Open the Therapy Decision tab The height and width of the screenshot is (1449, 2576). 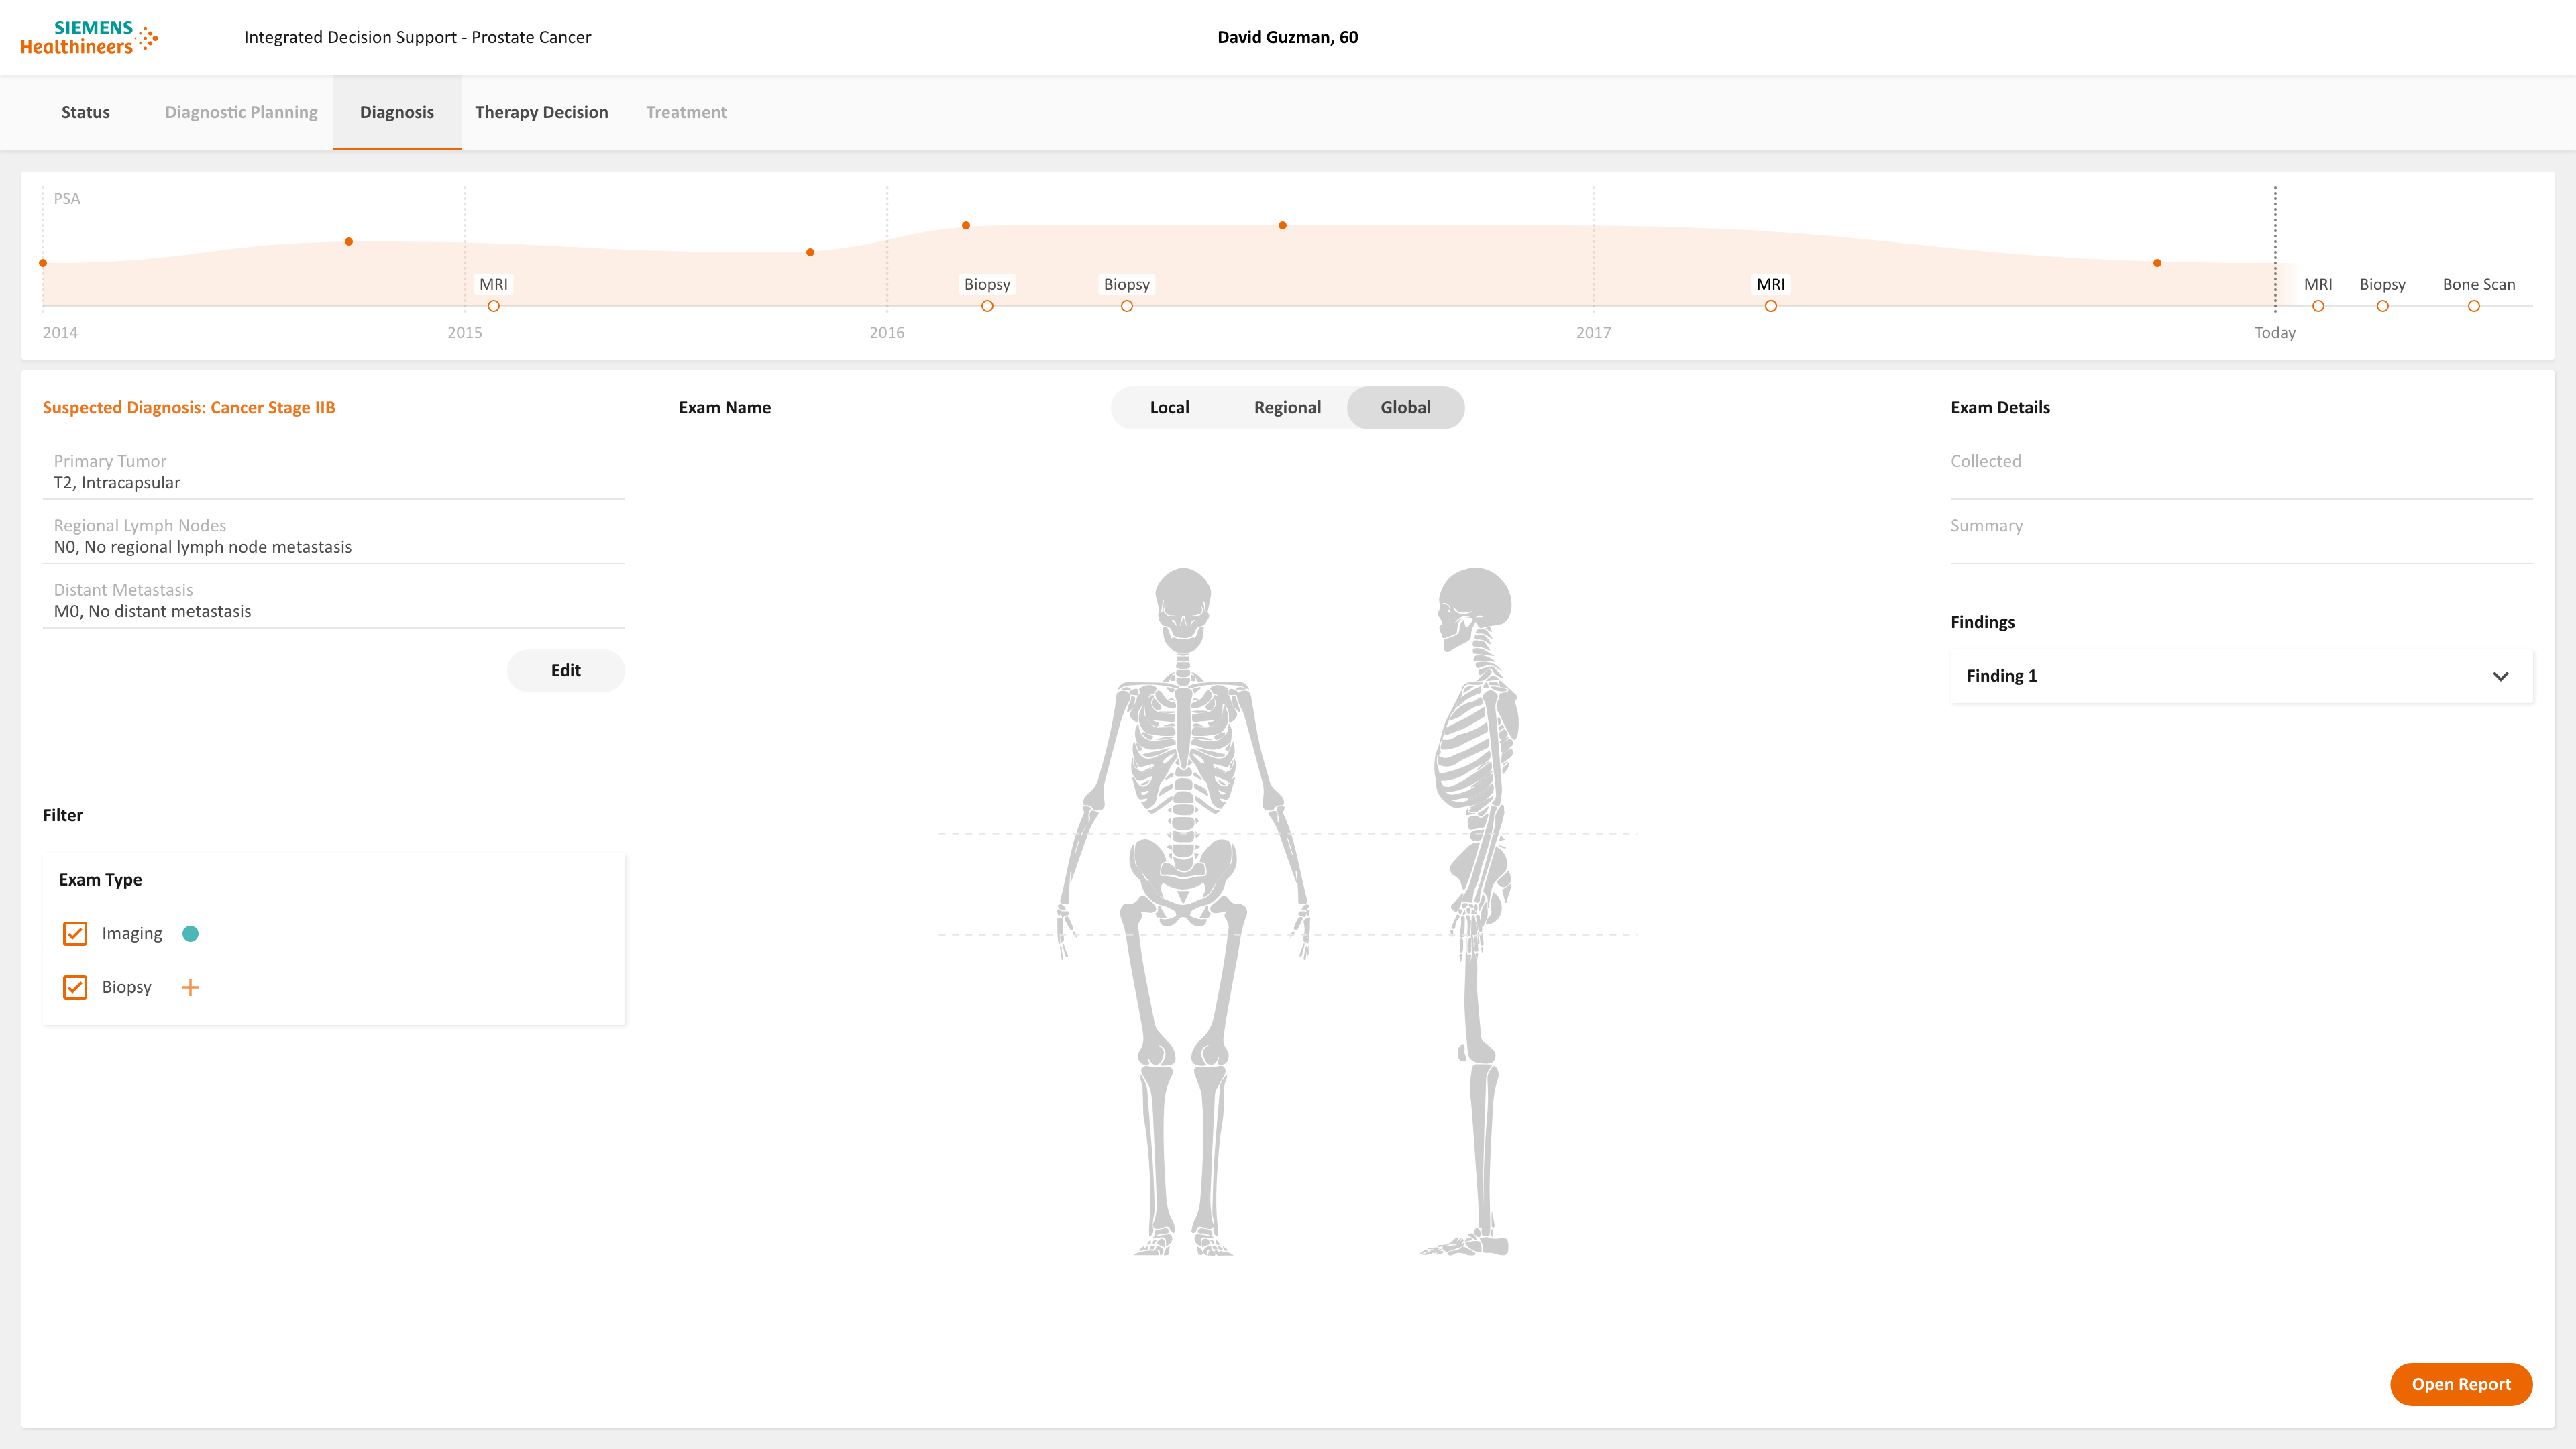click(x=541, y=112)
